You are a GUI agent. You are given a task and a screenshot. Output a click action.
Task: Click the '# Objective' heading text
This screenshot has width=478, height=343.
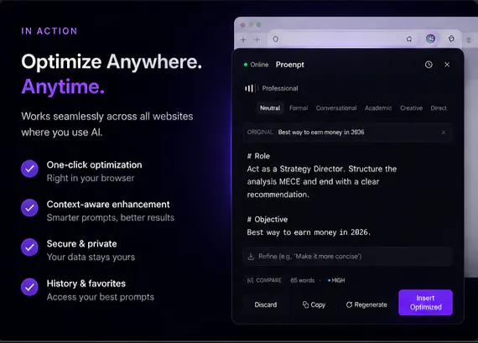pos(268,220)
